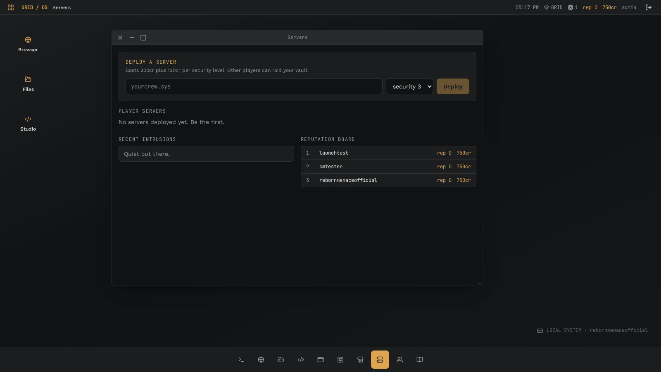Image resolution: width=661 pixels, height=372 pixels.
Task: Click the 750cr balance in top bar
Action: point(609,7)
